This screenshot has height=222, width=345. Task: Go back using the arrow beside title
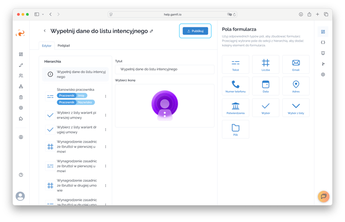(45, 31)
